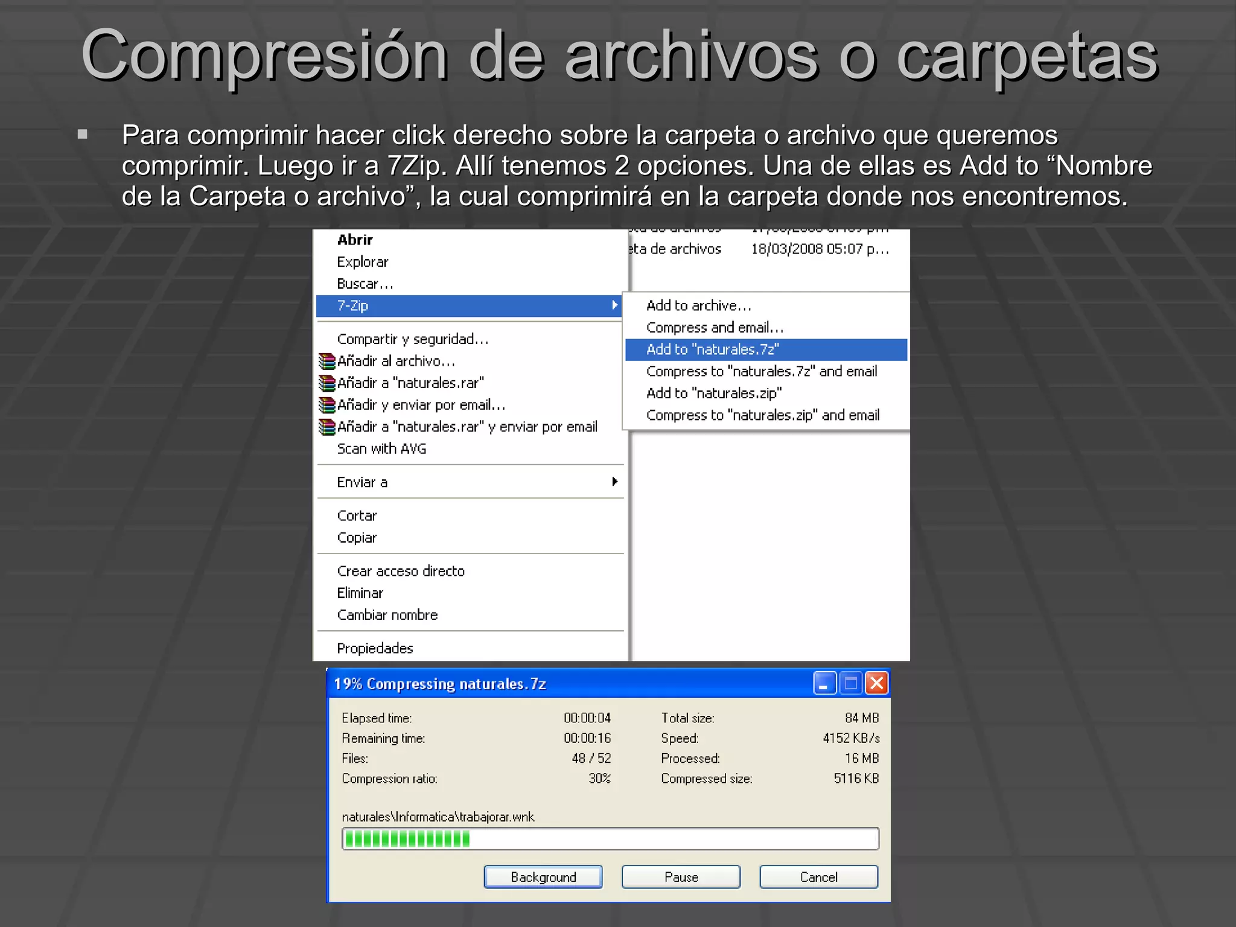
Task: Cancel the compression
Action: (818, 877)
